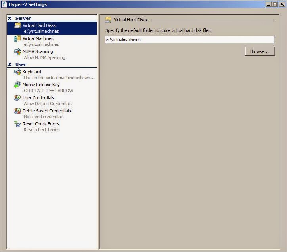Open the Reset Check Boxes setting

click(52, 127)
